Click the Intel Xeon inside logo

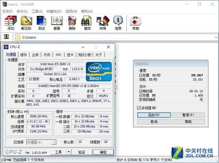99,72
